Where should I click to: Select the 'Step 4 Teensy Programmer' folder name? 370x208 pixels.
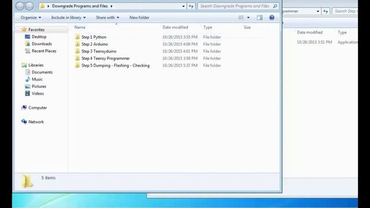coord(105,58)
